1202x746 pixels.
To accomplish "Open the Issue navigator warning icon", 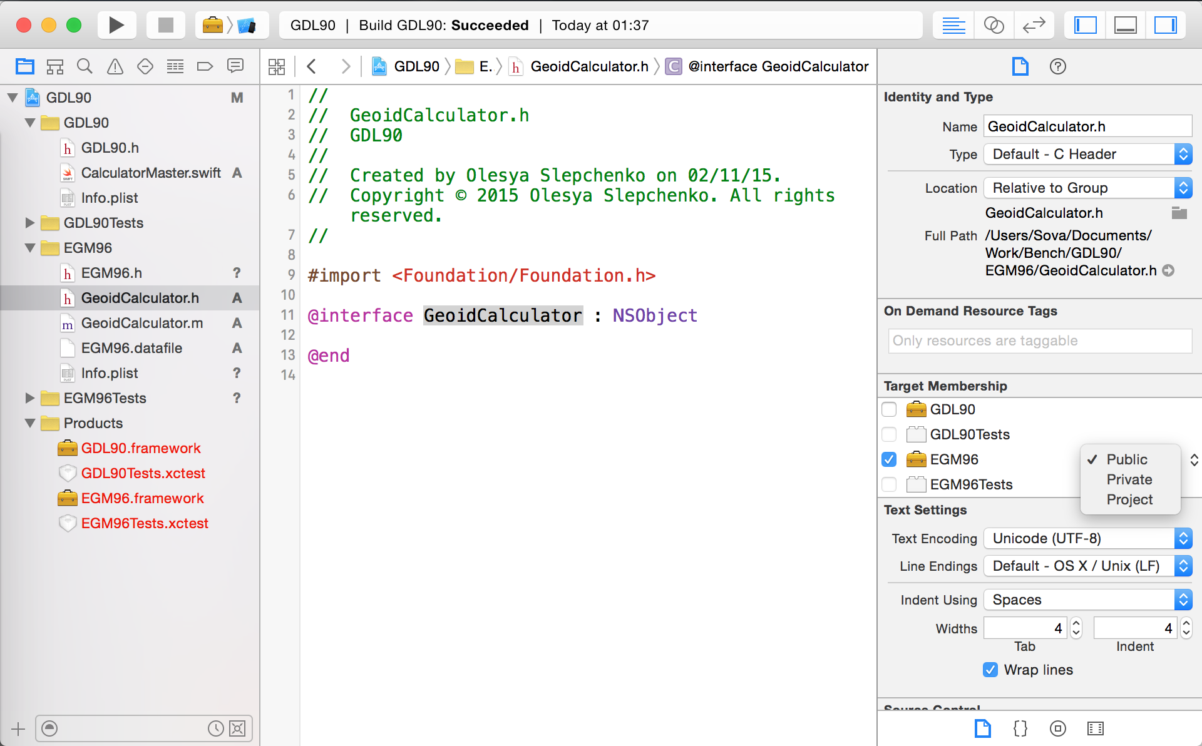I will pos(115,66).
